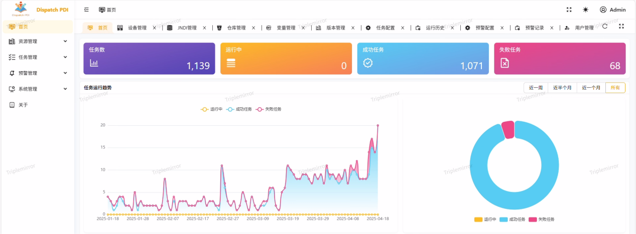Expand the 资源管理 sidebar menu
The height and width of the screenshot is (234, 636).
coord(38,41)
